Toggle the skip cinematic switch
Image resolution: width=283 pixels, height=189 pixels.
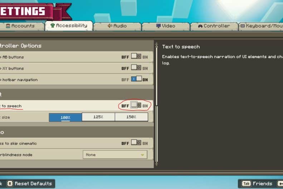tap(136, 142)
